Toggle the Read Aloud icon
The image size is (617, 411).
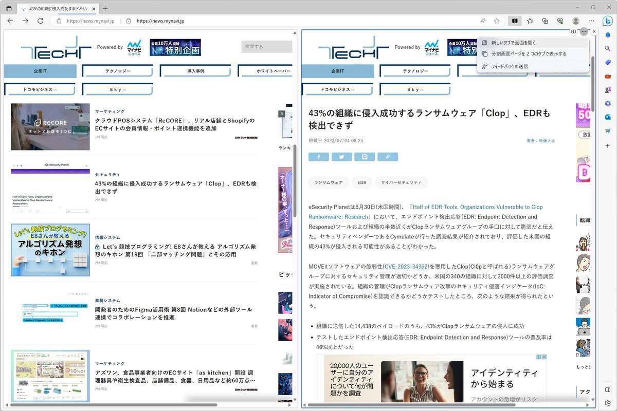(483, 21)
